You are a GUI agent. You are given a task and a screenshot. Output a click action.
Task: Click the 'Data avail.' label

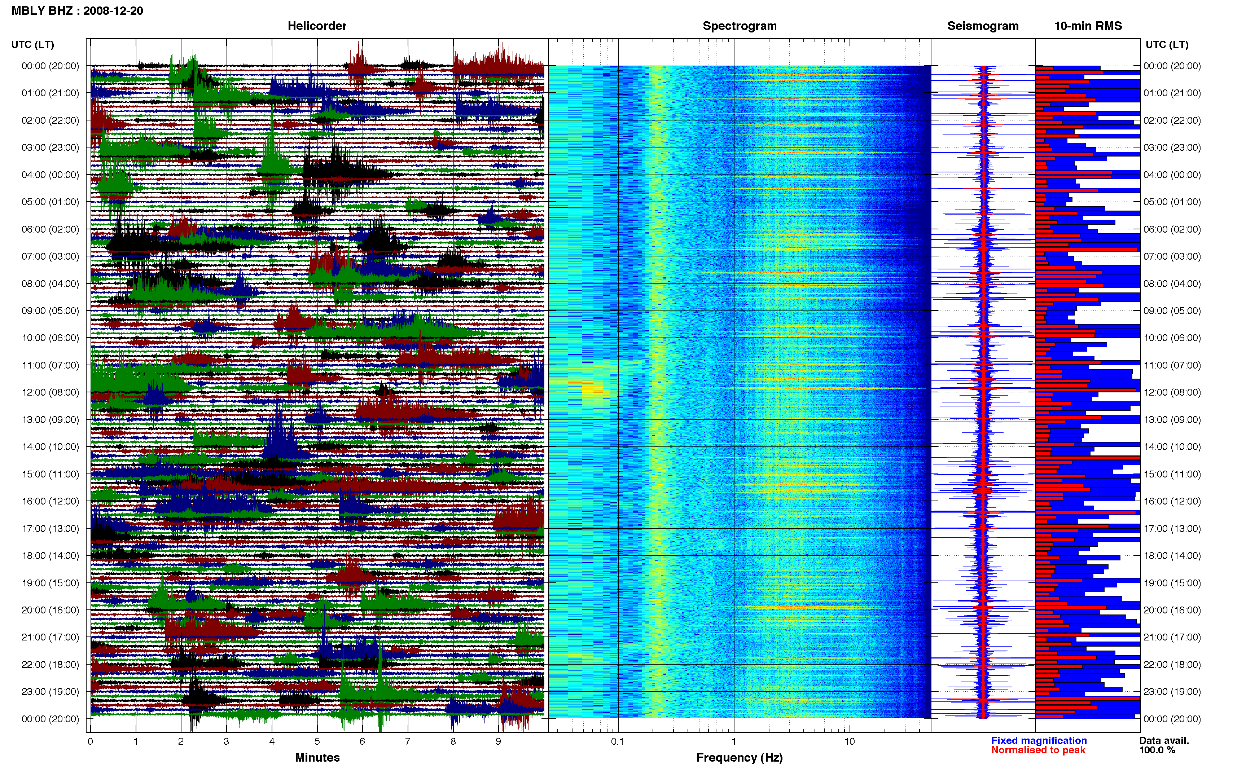coord(1164,740)
